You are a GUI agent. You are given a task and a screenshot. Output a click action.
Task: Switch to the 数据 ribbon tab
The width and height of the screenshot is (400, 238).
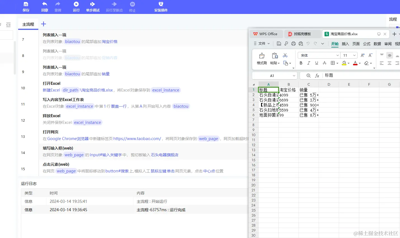(x=377, y=44)
